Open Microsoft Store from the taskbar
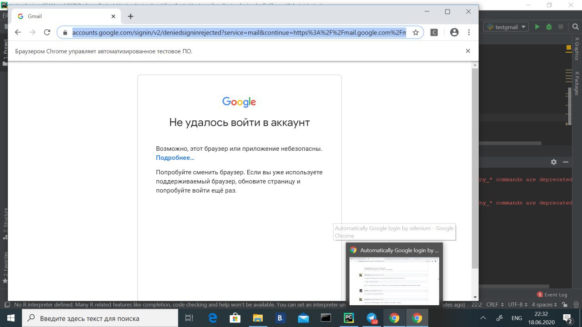582x327 pixels. [235, 318]
